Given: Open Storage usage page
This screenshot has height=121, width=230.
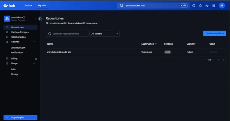Looking at the screenshot, I should (x=14, y=74).
